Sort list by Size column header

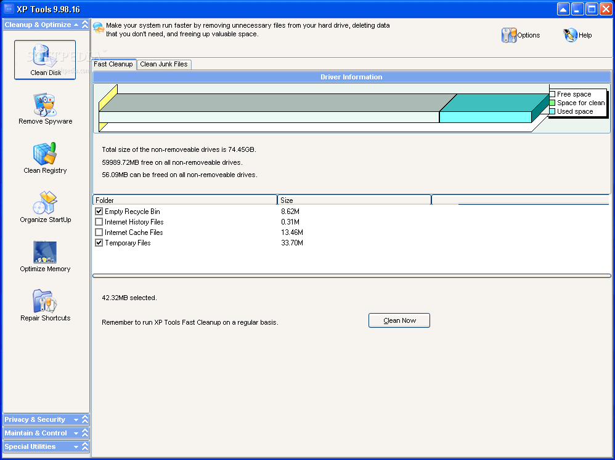point(354,200)
